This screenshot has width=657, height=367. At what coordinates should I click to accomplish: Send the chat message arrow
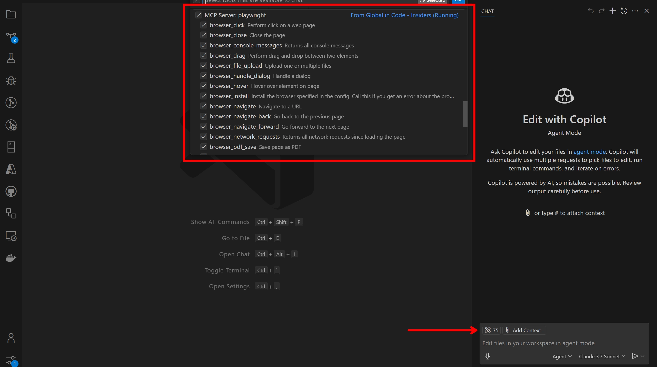[635, 356]
